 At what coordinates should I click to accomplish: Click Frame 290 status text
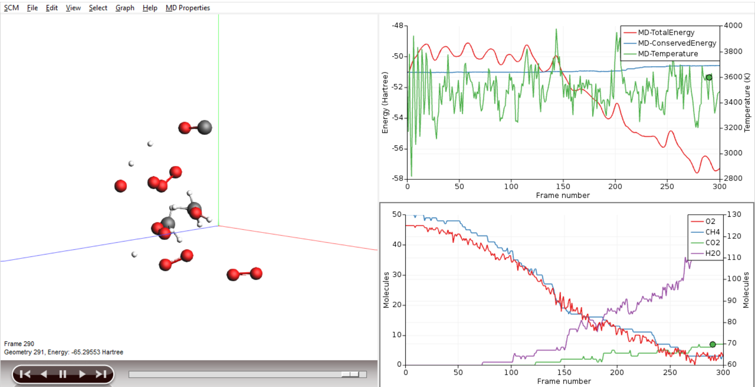click(x=19, y=344)
